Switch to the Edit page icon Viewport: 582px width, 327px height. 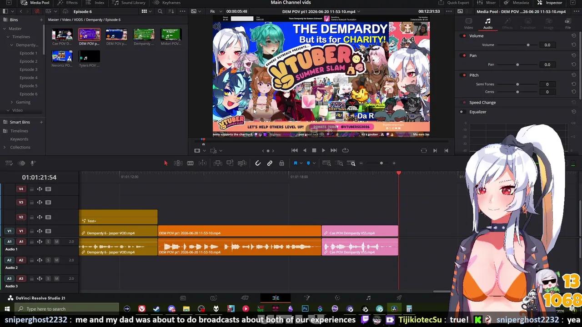click(x=276, y=298)
